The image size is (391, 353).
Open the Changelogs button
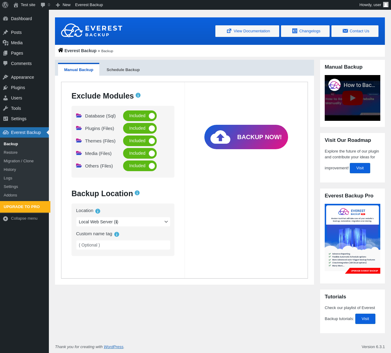pos(305,31)
